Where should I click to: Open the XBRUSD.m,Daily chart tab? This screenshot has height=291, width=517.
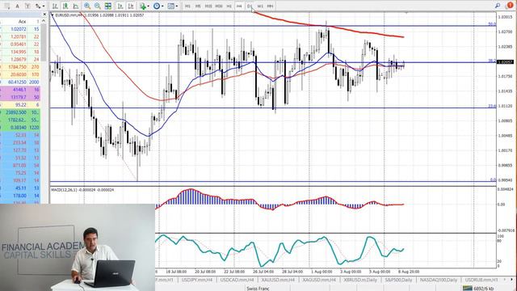click(x=360, y=280)
